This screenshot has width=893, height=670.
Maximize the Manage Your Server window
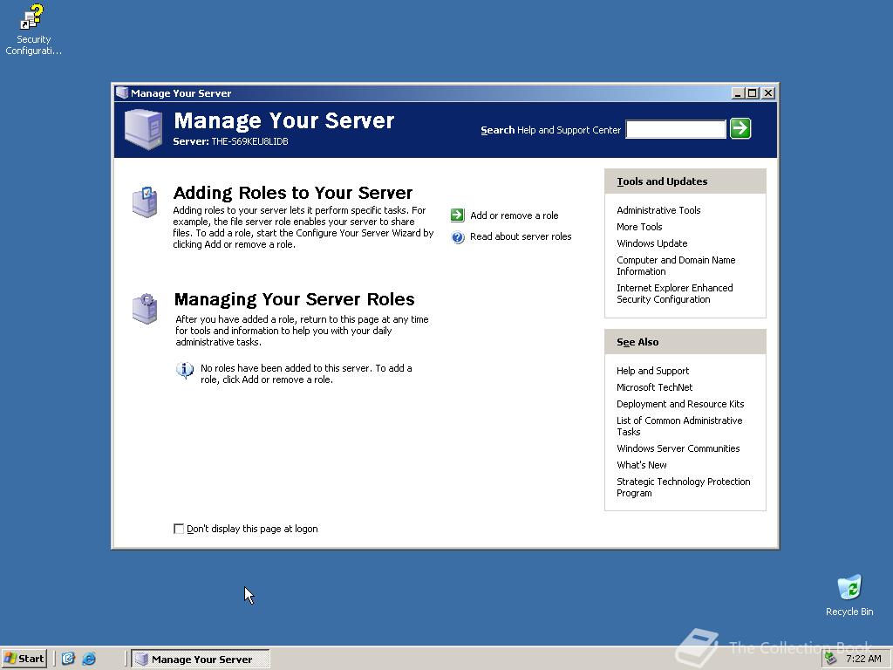753,92
